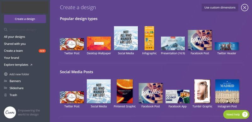Click the Twitter Header label

pos(226,53)
